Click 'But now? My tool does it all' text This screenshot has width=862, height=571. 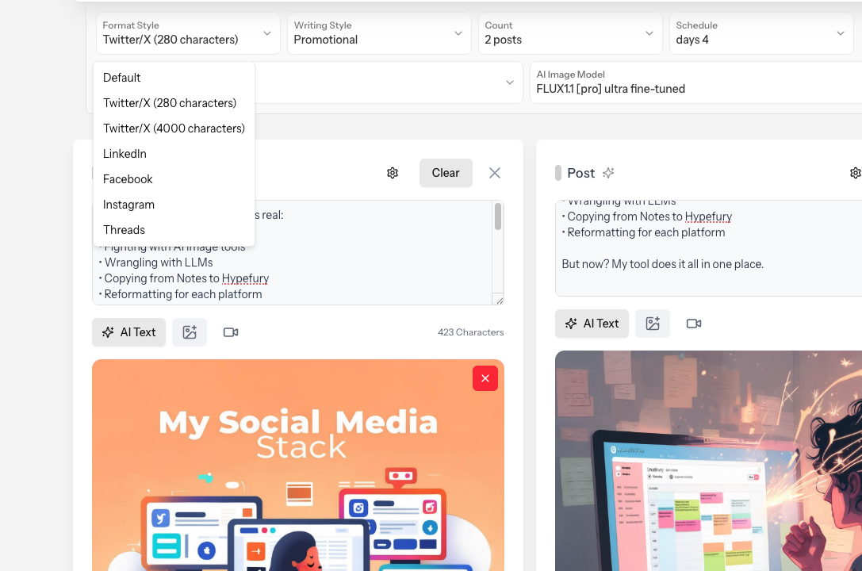coord(663,264)
